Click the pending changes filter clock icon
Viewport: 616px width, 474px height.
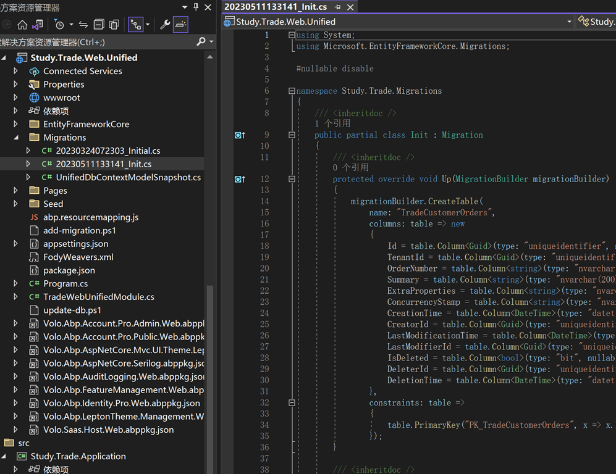click(x=59, y=25)
